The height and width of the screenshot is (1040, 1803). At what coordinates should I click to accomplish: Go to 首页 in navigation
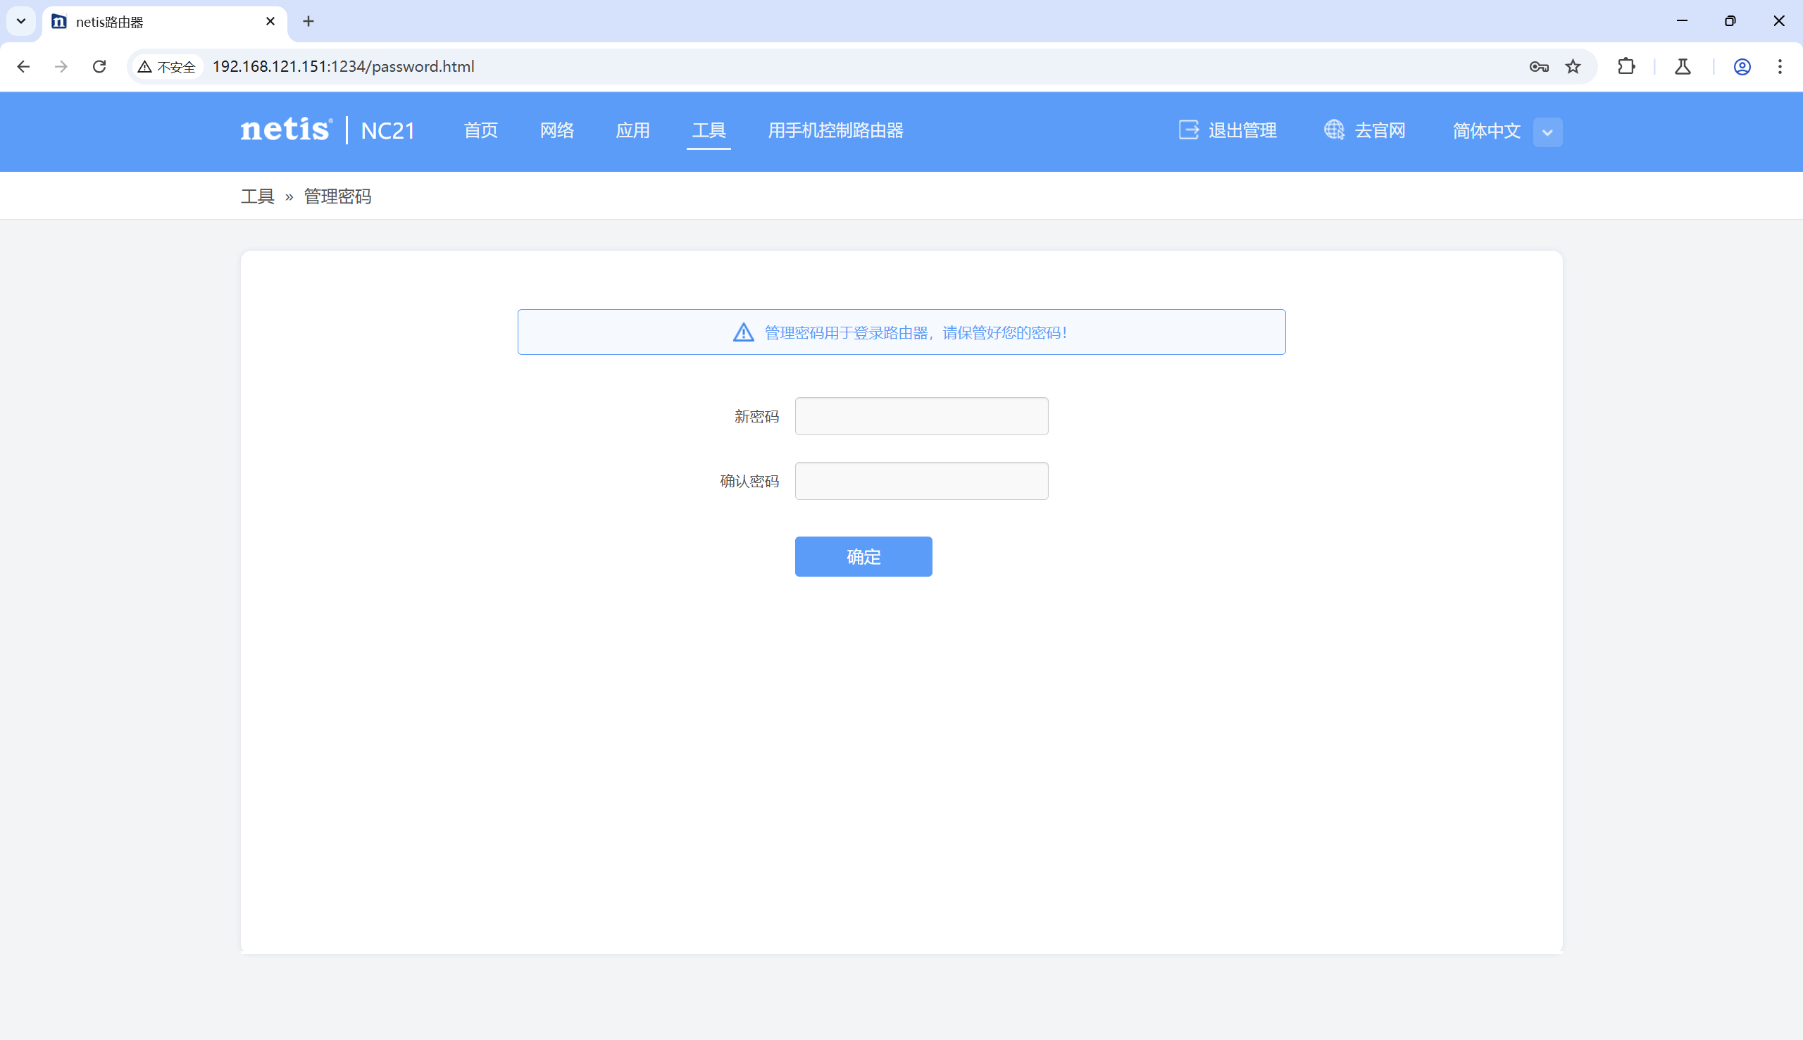(x=481, y=130)
